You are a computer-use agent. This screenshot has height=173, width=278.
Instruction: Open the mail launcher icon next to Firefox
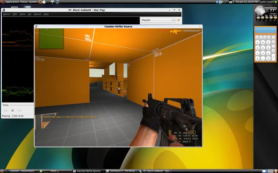pos(44,2)
